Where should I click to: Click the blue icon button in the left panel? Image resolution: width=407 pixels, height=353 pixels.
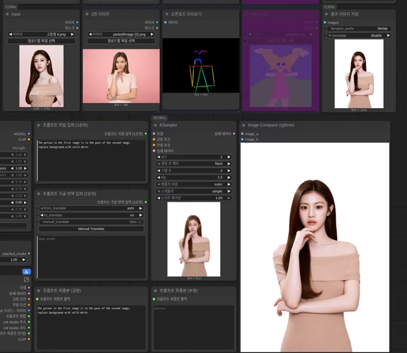coord(26,272)
